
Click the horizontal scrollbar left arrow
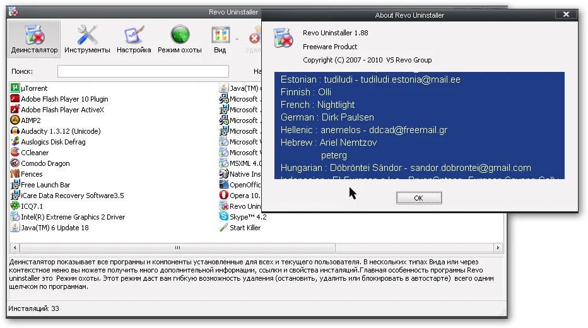[15, 247]
